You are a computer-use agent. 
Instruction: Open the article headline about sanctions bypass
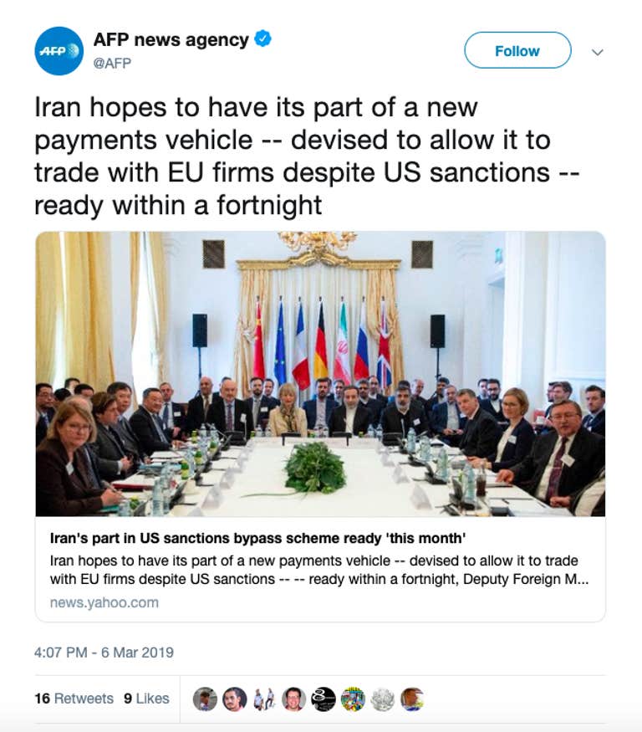[x=257, y=538]
